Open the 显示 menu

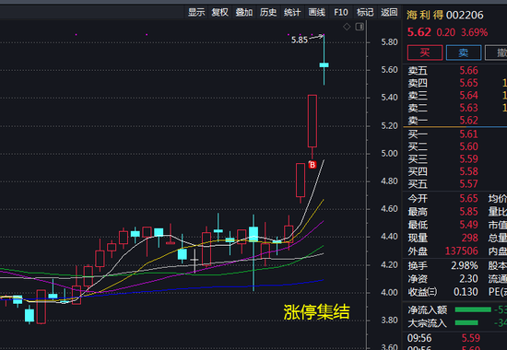pyautogui.click(x=196, y=12)
